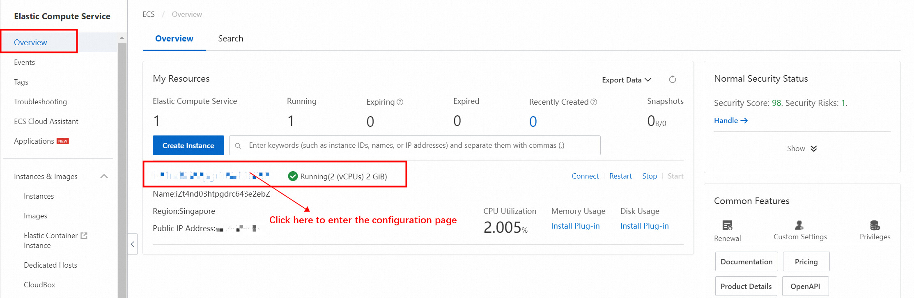Click the sidebar vertical scrollbar
914x298 pixels.
(122, 164)
